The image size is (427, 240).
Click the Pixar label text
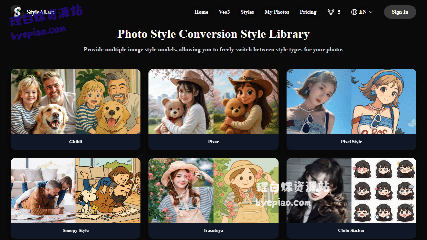coord(213,142)
